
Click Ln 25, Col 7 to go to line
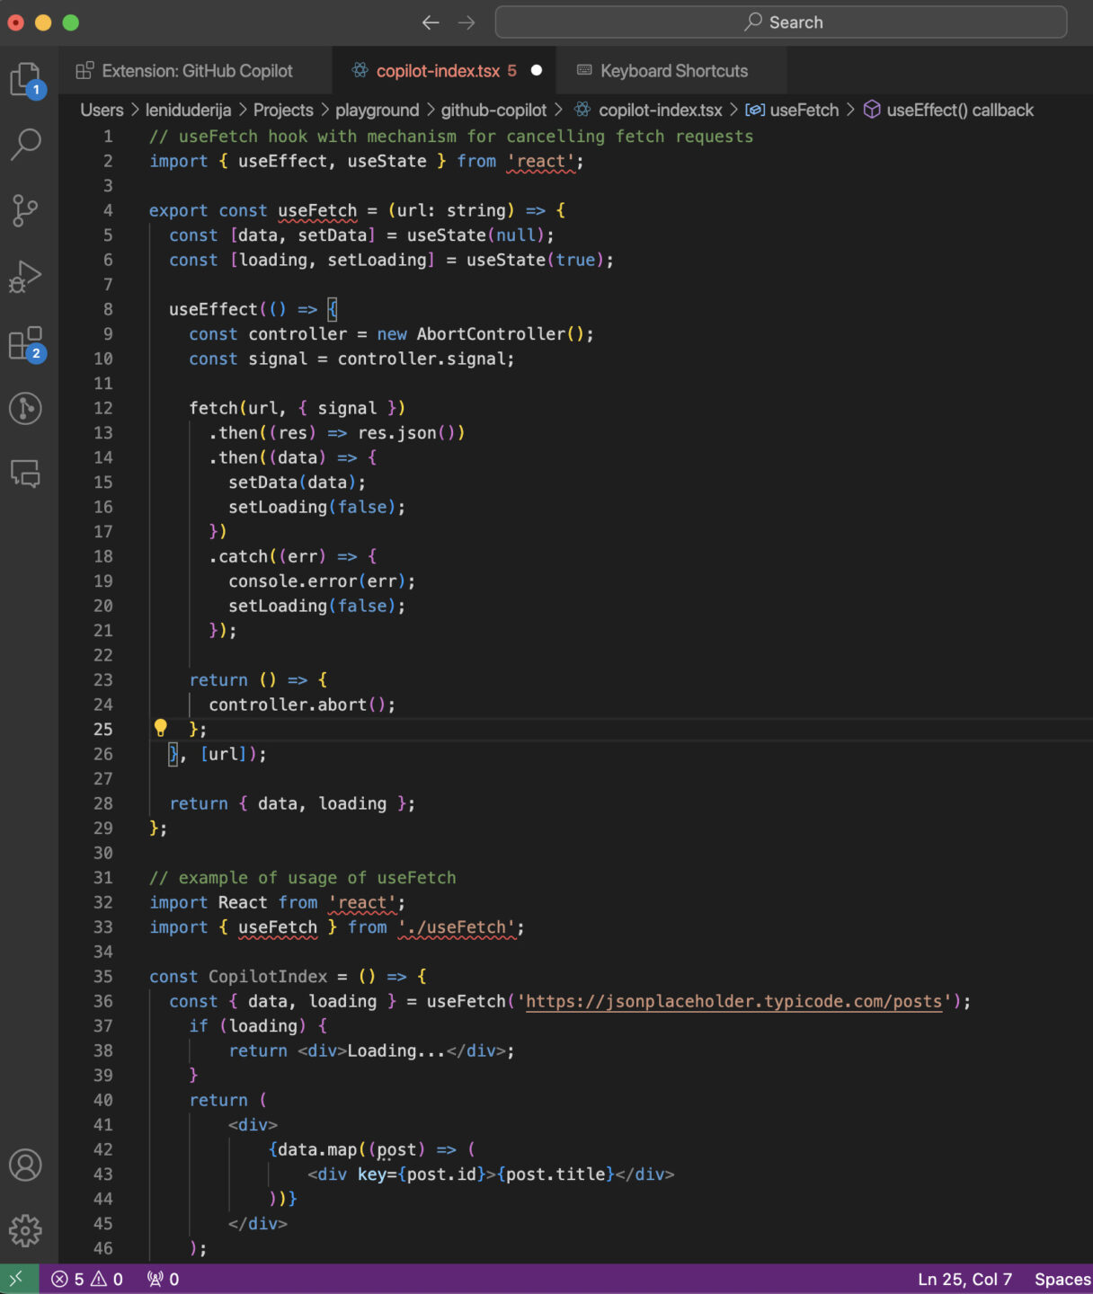(965, 1277)
